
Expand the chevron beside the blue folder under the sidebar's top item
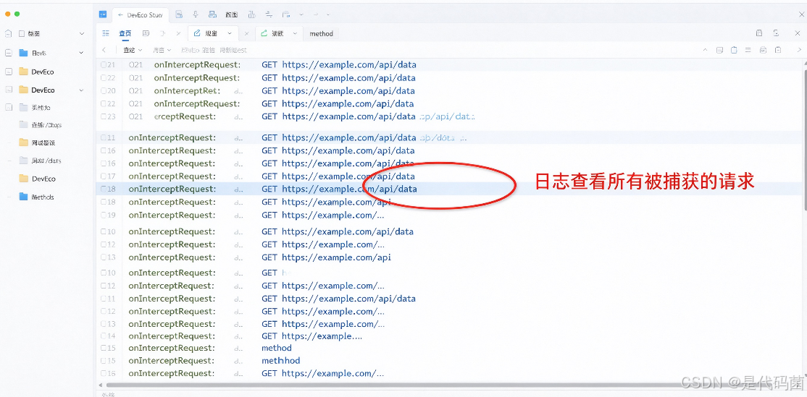[81, 53]
